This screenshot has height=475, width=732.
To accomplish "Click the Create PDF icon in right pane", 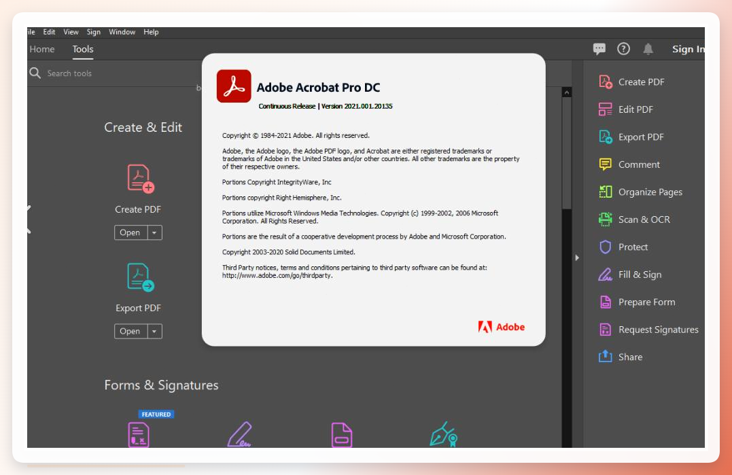I will pos(605,82).
